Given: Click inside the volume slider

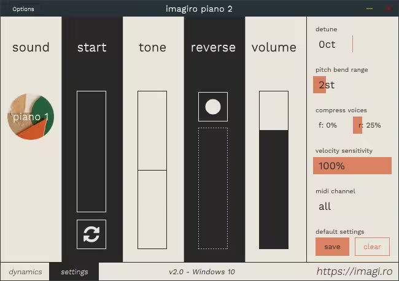Looking at the screenshot, I should [x=273, y=170].
